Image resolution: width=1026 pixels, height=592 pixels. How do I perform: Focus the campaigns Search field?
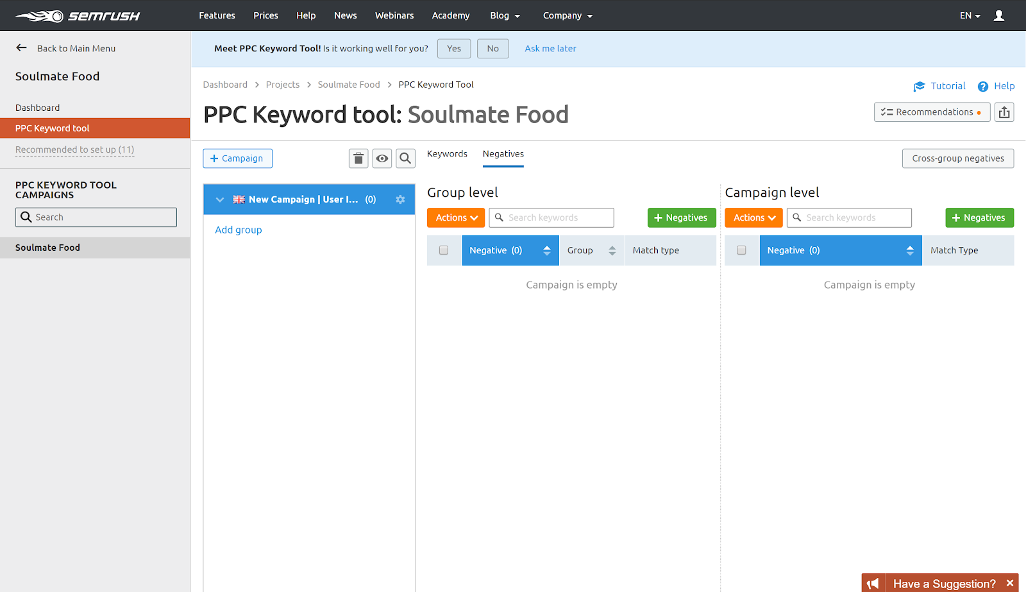coord(96,217)
